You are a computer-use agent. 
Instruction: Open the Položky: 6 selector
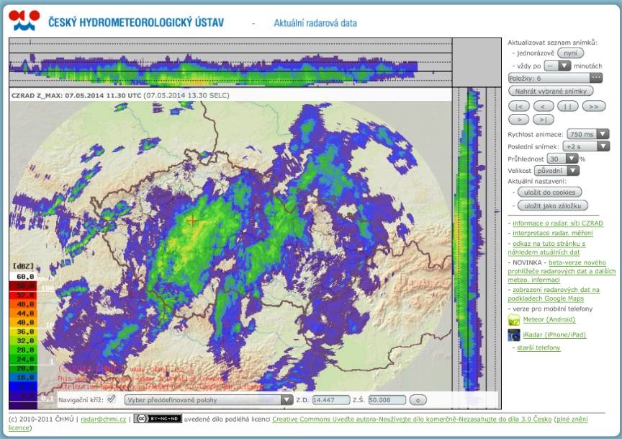pyautogui.click(x=555, y=79)
